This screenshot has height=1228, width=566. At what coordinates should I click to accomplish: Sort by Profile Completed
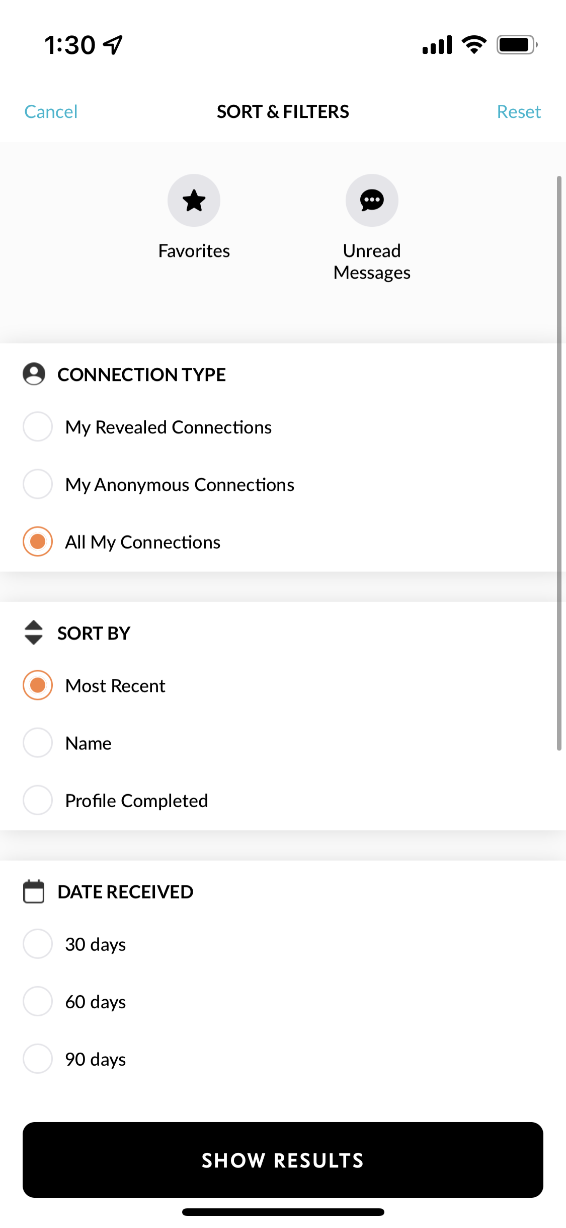38,800
